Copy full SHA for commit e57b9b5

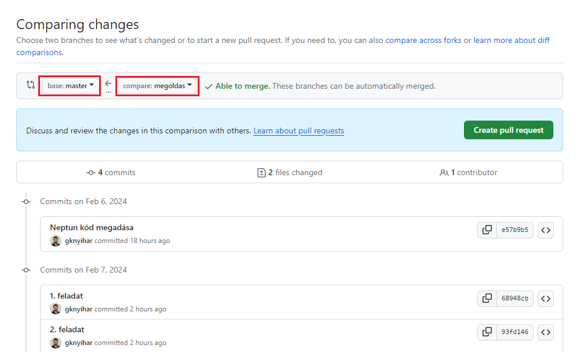click(487, 230)
